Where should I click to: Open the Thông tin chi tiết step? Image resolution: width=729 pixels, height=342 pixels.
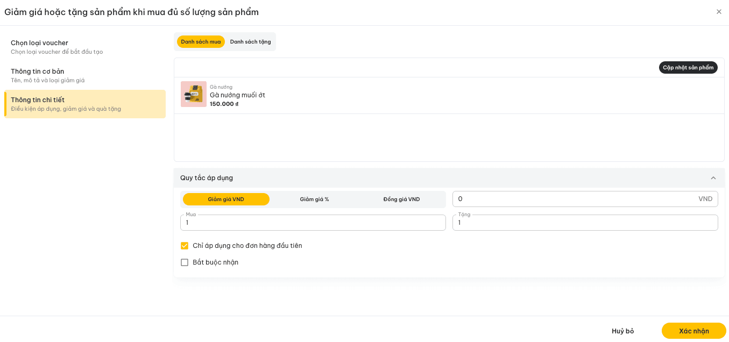tap(85, 104)
